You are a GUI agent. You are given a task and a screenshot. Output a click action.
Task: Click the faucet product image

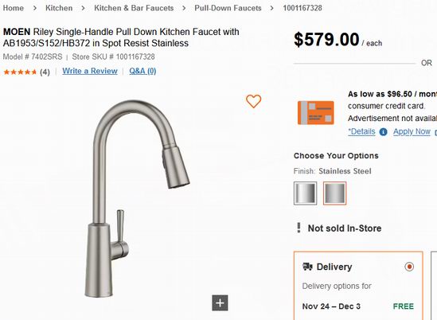coord(137,198)
